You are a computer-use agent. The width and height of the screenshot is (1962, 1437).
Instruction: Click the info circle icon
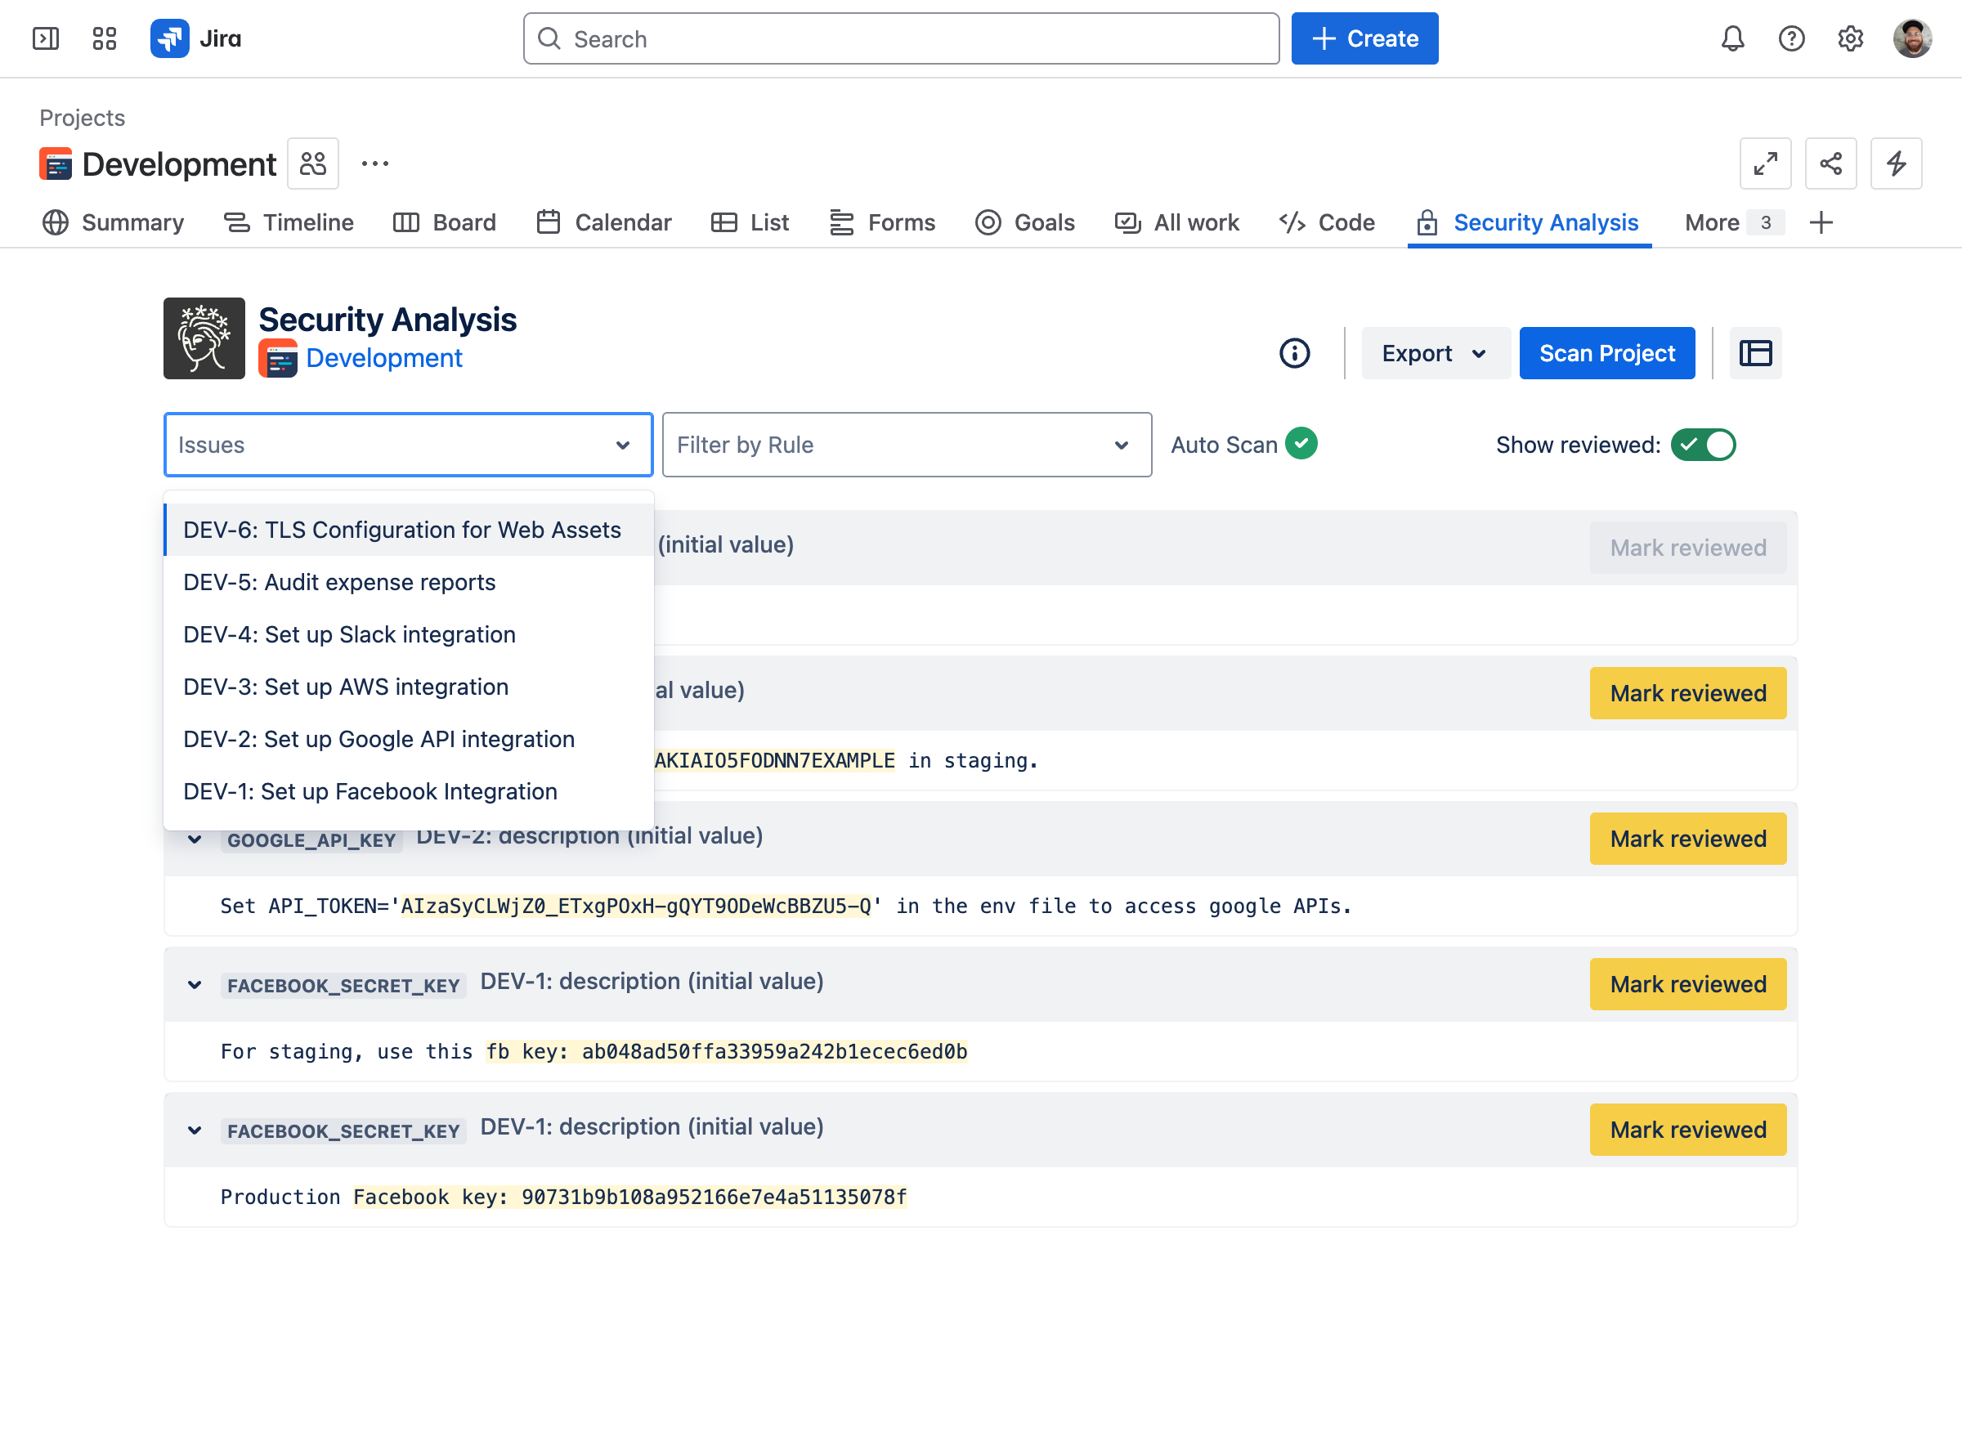(x=1294, y=353)
